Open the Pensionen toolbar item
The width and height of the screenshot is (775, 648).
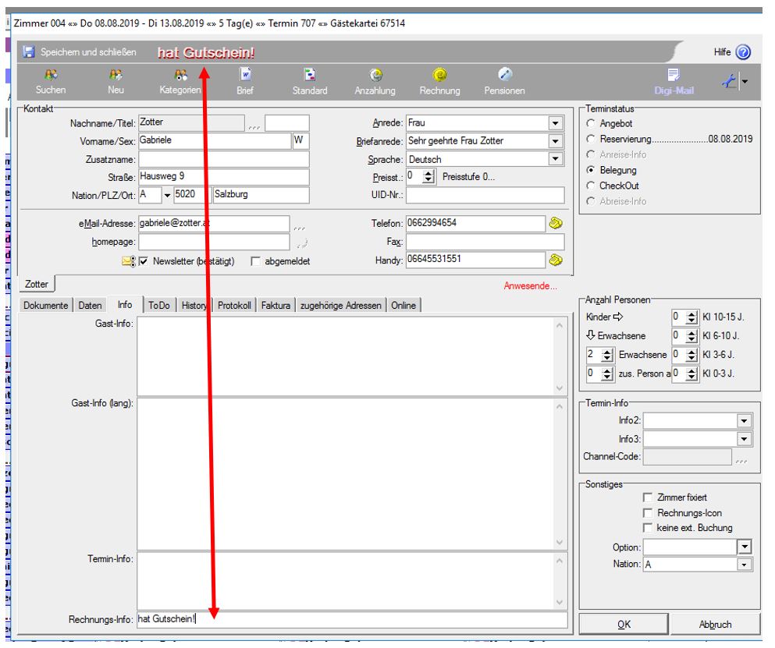pyautogui.click(x=505, y=82)
